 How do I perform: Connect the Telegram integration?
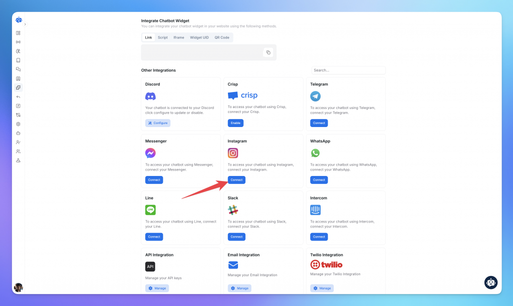(319, 123)
